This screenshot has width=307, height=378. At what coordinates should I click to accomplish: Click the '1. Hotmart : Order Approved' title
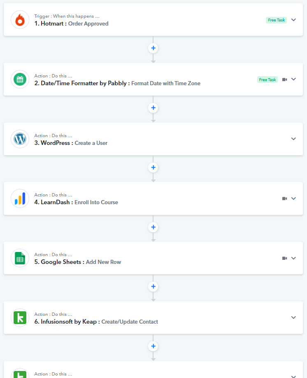pos(71,23)
